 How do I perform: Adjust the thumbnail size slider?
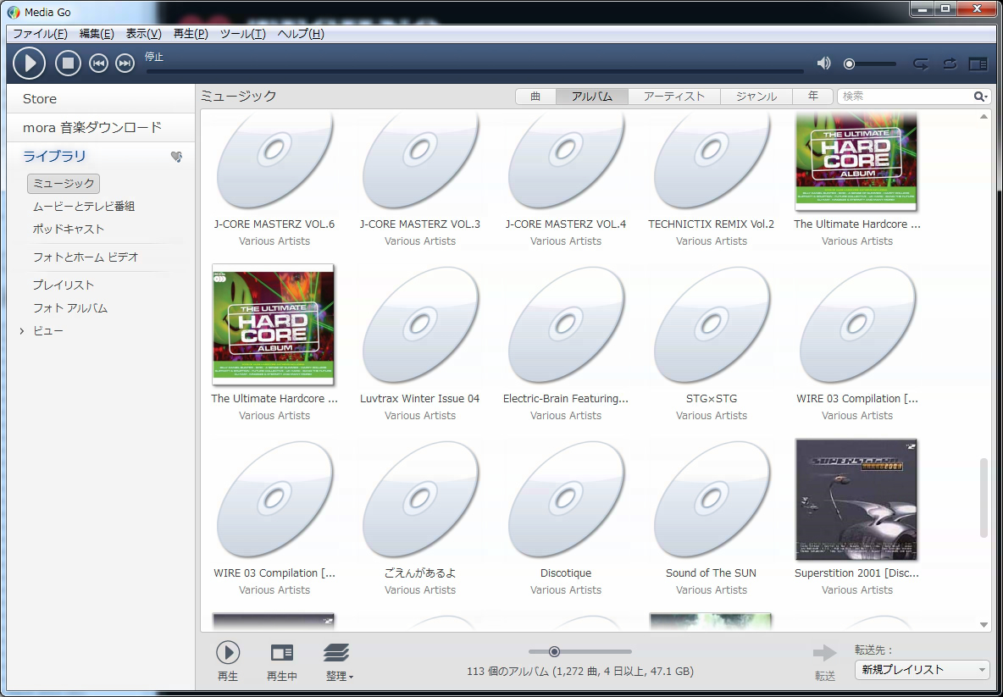580,651
